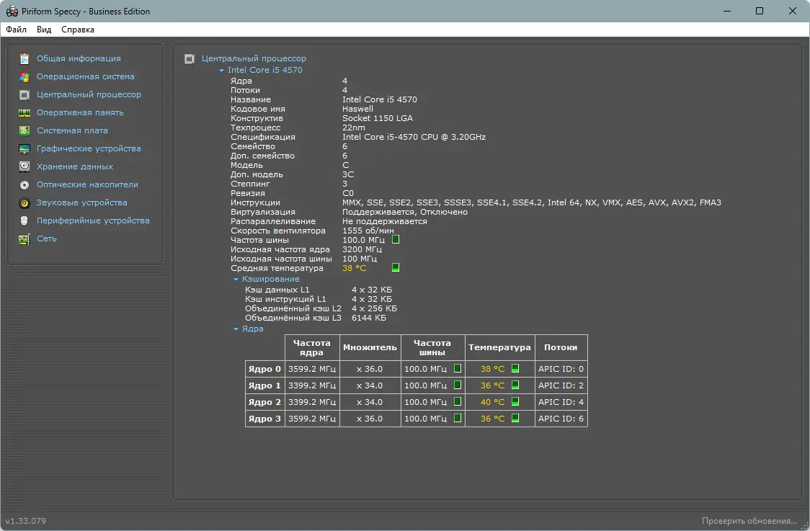Click the Общая информация clipboard icon
This screenshot has height=531, width=810.
tap(25, 59)
